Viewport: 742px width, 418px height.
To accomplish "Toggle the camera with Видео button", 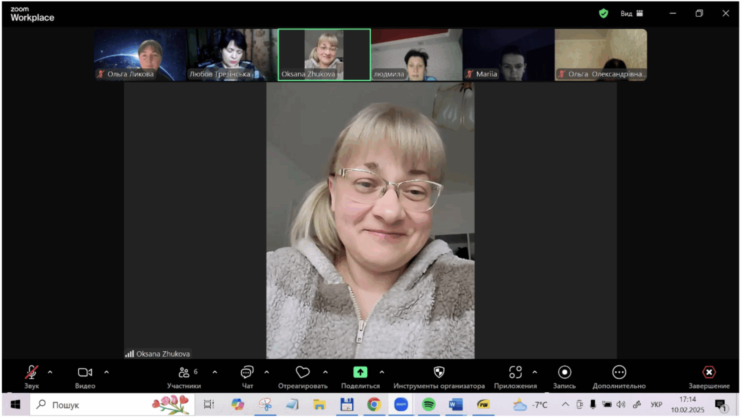I will (85, 377).
